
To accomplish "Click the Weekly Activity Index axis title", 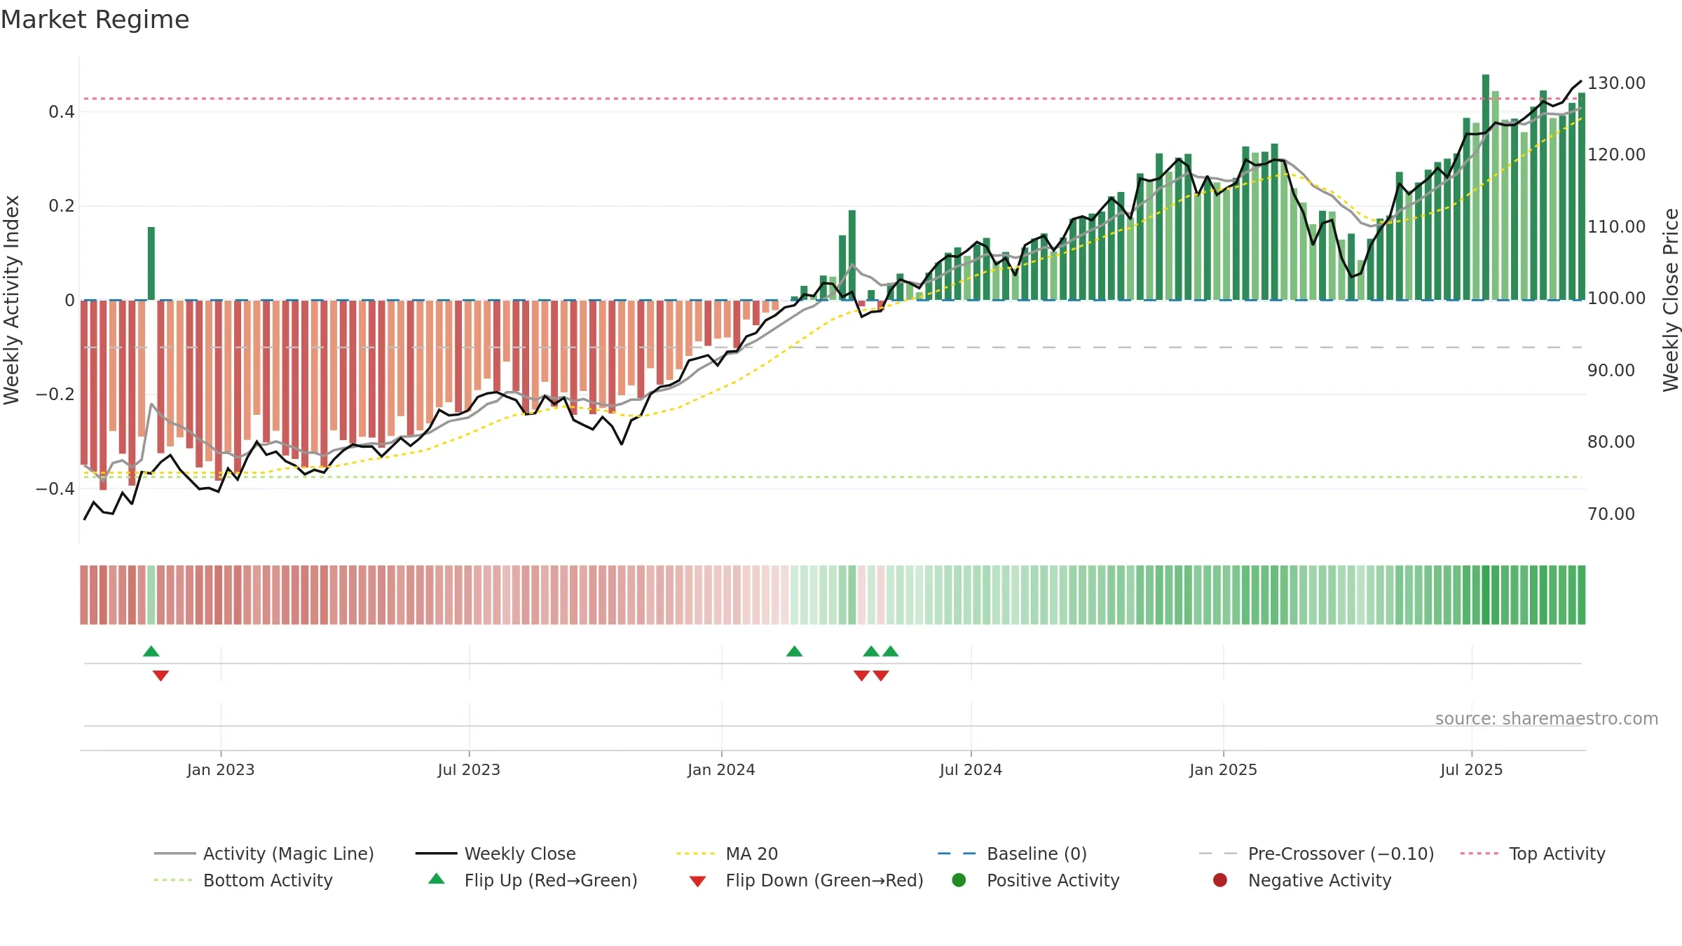I will click(12, 300).
